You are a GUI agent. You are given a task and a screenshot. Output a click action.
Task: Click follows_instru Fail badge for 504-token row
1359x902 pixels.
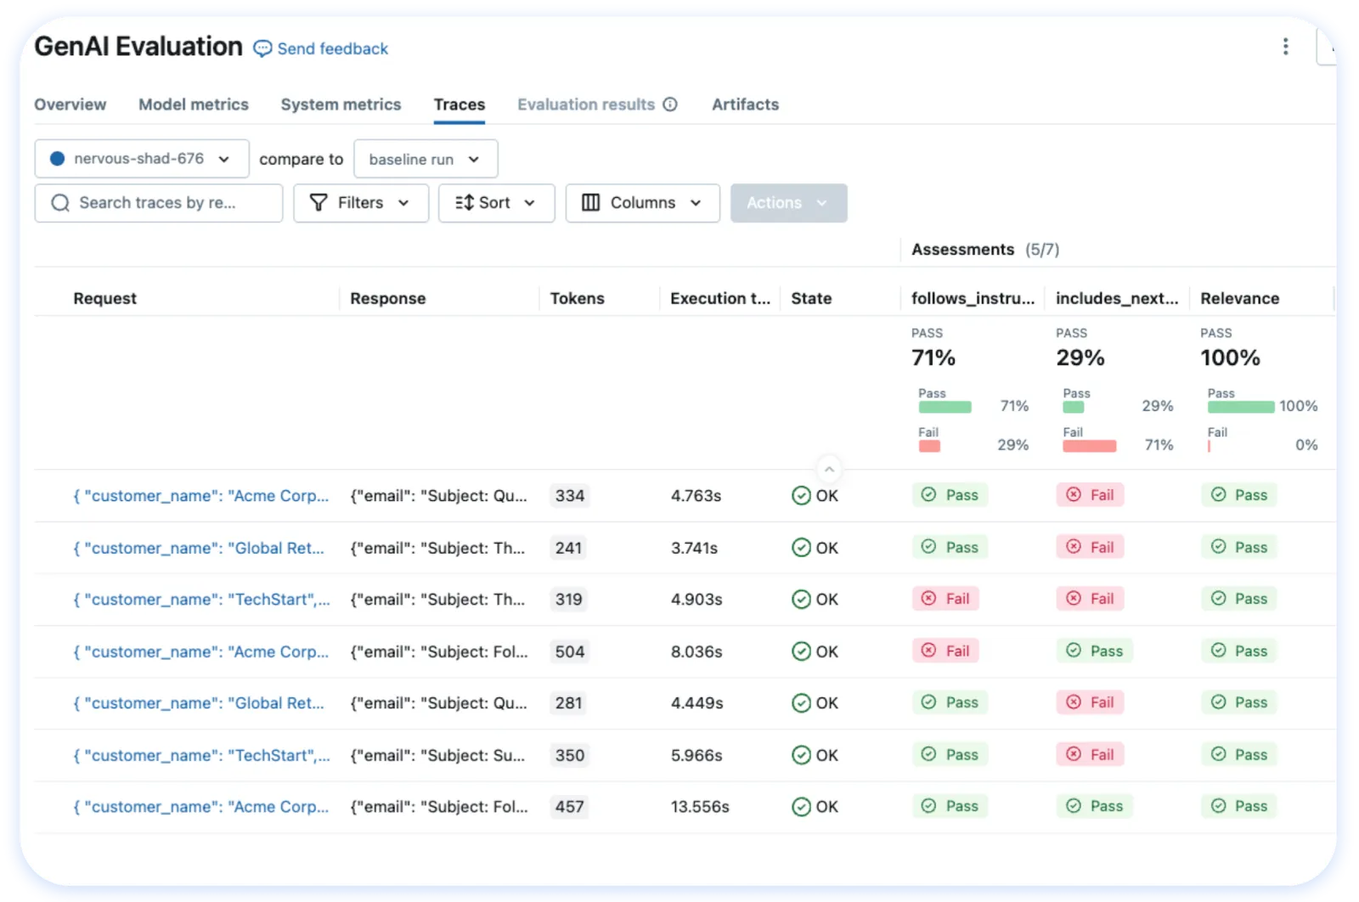point(946,651)
